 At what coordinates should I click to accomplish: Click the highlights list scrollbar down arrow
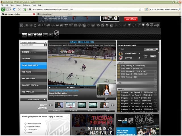pos(158,111)
